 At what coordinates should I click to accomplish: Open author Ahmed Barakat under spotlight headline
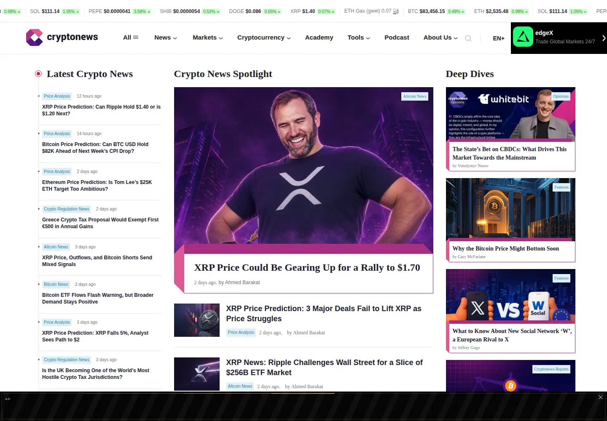(242, 282)
